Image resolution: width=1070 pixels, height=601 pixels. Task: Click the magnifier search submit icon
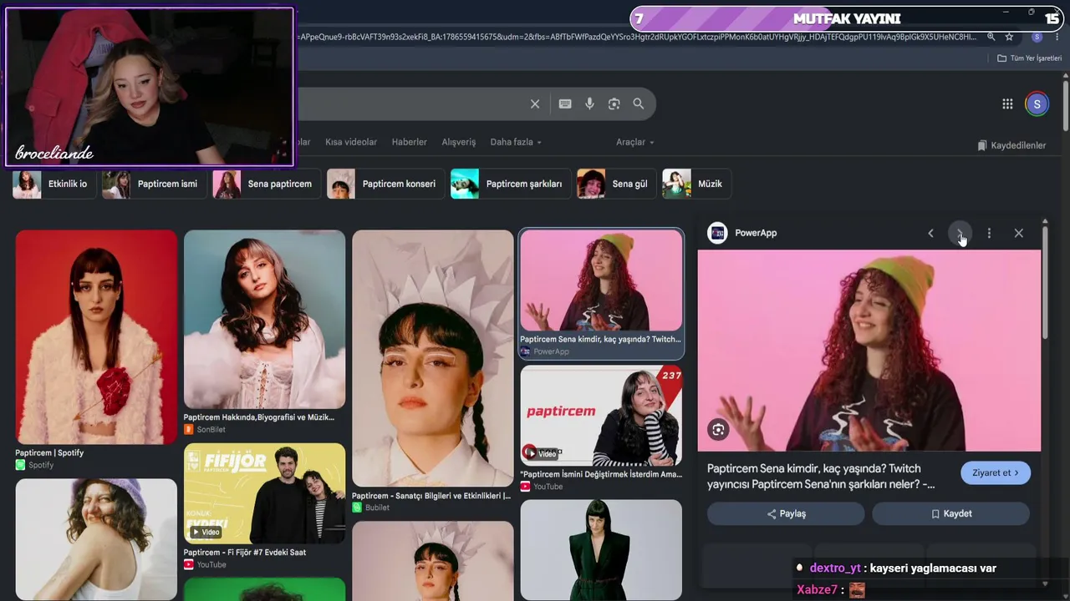pyautogui.click(x=639, y=104)
